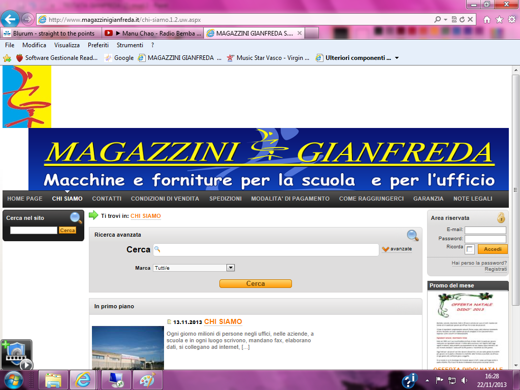This screenshot has height=390, width=520.
Task: Open the Strumenti menu
Action: (x=130, y=45)
